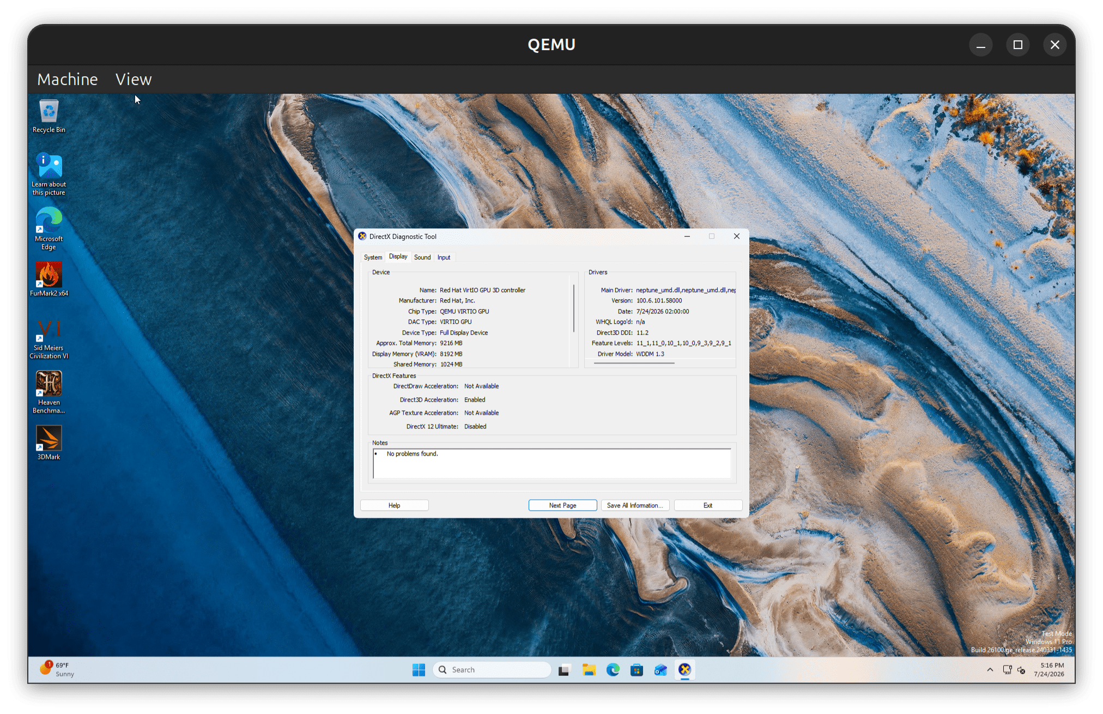Switch to the Input tab
1103x714 pixels.
coord(444,257)
